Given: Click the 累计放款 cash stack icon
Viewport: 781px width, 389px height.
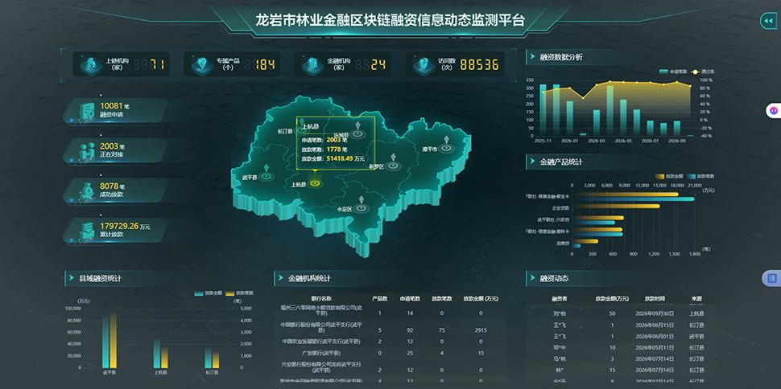Looking at the screenshot, I should coord(87,231).
